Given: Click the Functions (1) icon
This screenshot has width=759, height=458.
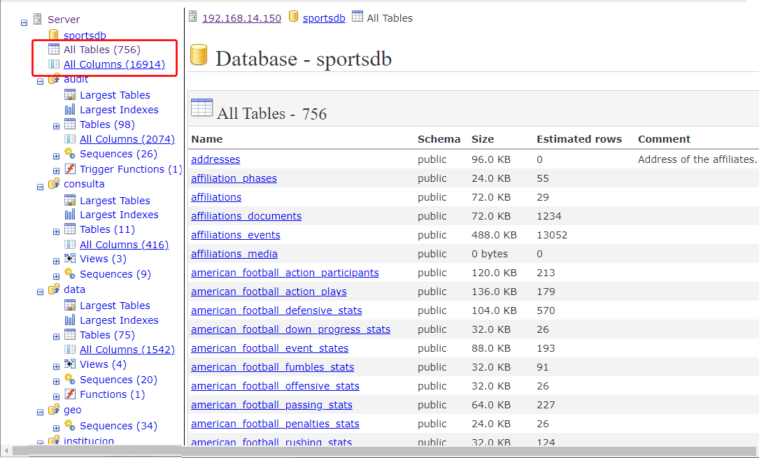Looking at the screenshot, I should [70, 394].
